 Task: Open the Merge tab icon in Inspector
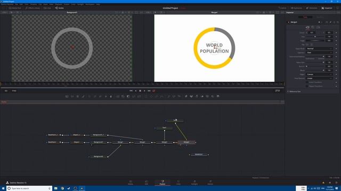(x=307, y=27)
